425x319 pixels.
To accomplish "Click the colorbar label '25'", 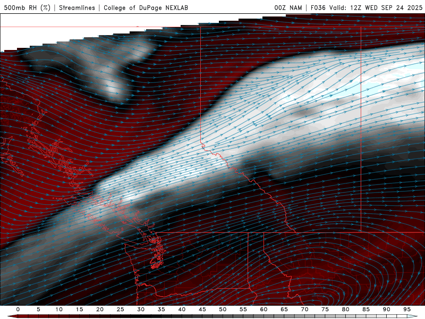I will click(121, 309).
